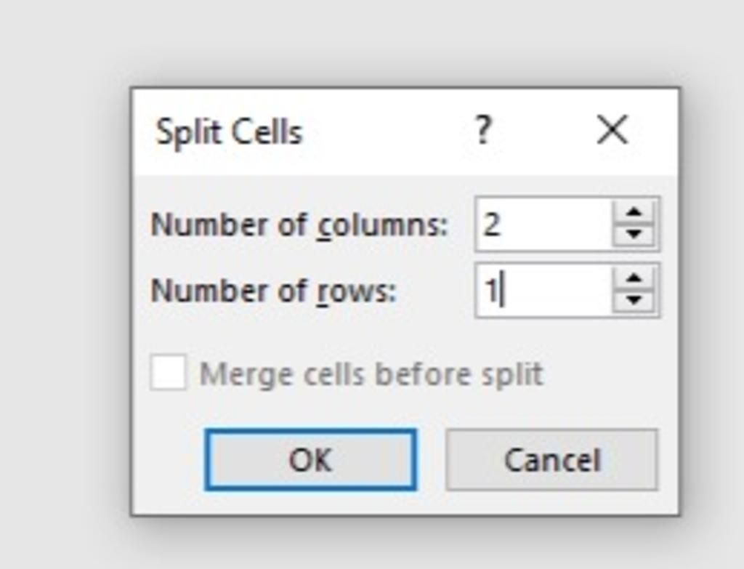The image size is (744, 569).
Task: Close the Split Cells dialog
Action: [x=612, y=129]
